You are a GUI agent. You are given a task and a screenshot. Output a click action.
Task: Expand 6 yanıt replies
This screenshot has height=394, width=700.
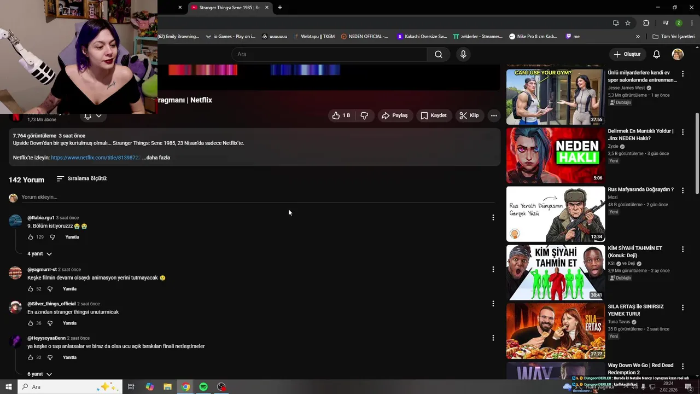pos(39,374)
